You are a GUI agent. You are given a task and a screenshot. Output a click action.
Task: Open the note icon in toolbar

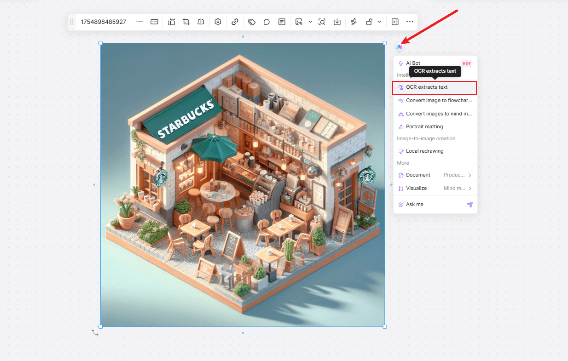pyautogui.click(x=282, y=22)
